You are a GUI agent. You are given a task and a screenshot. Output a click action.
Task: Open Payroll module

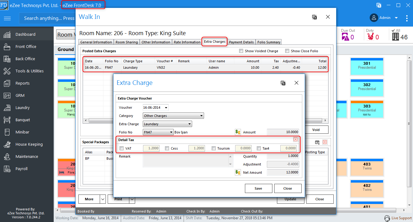[27, 169]
